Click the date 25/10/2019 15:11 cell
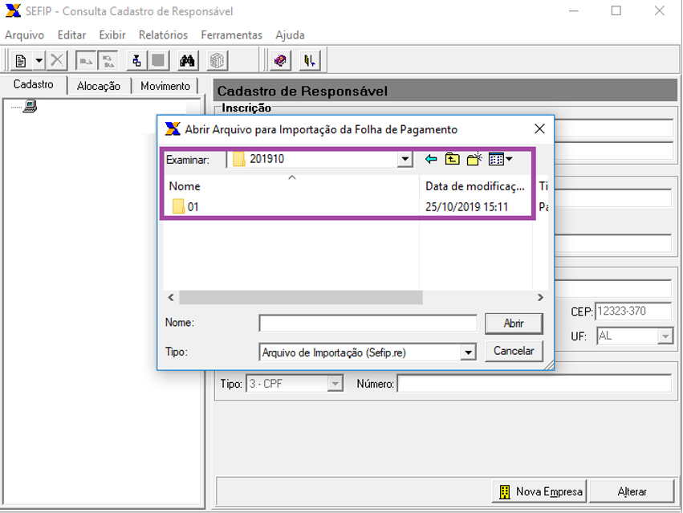This screenshot has height=513, width=683. click(x=467, y=206)
